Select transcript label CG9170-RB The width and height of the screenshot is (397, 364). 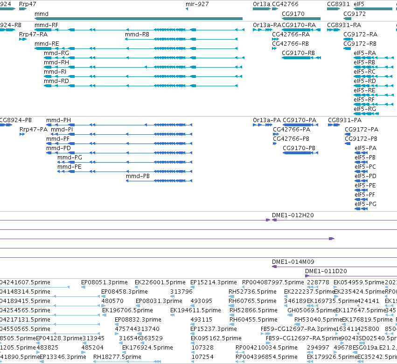click(298, 53)
